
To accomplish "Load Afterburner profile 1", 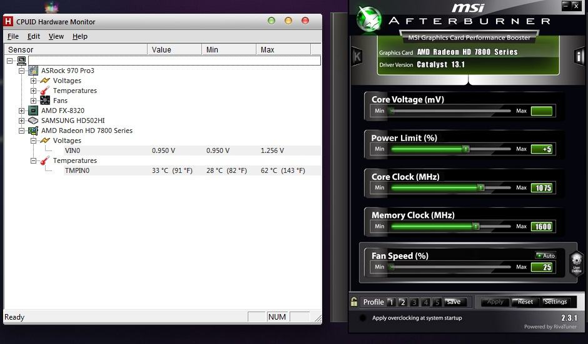I will (x=391, y=302).
